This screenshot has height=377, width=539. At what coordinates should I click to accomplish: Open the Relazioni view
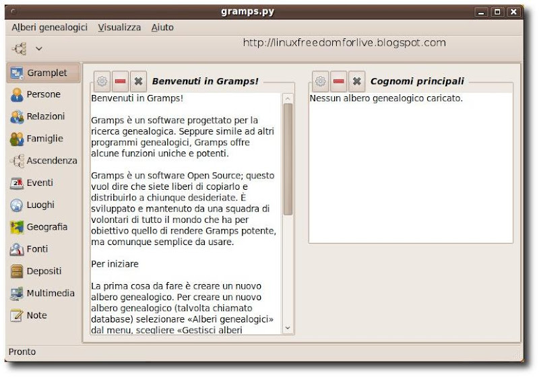pos(43,116)
